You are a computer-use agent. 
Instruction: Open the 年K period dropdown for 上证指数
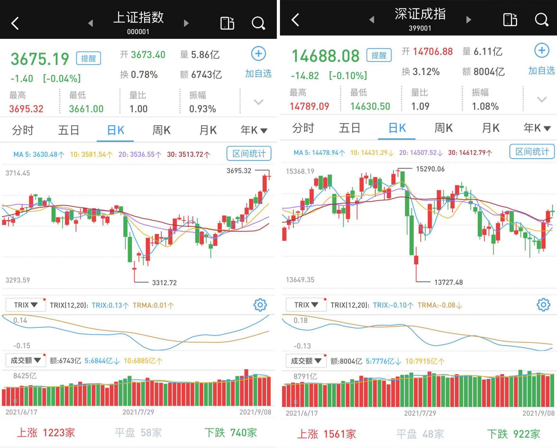pos(254,130)
